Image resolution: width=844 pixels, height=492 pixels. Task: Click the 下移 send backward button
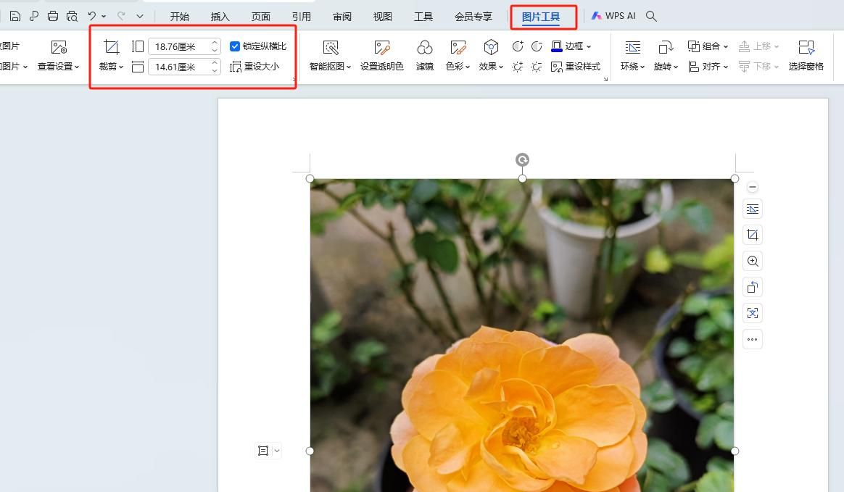point(758,67)
